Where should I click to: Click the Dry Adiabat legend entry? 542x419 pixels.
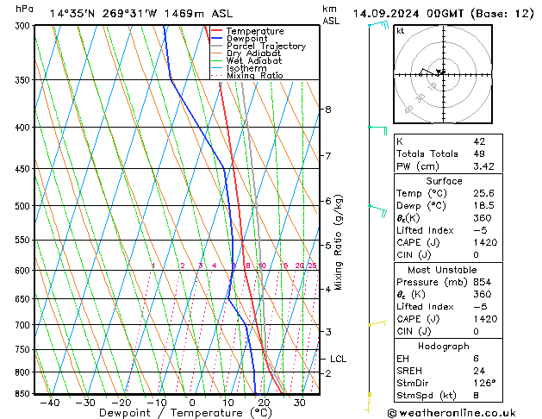[x=246, y=53]
